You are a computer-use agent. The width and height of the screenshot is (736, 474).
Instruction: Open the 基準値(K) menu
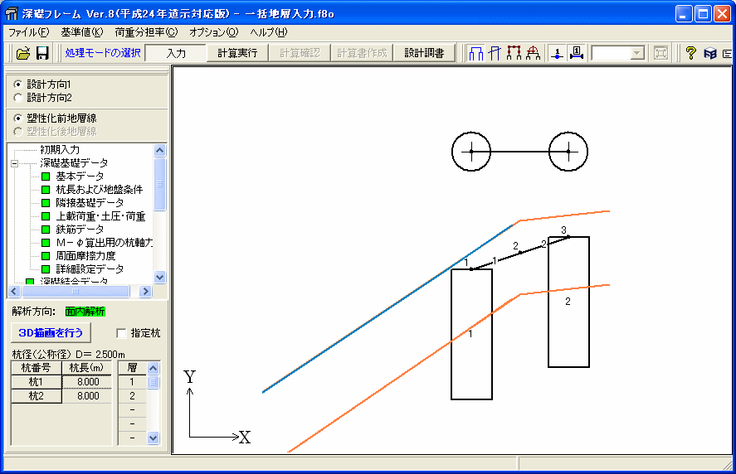pos(81,32)
